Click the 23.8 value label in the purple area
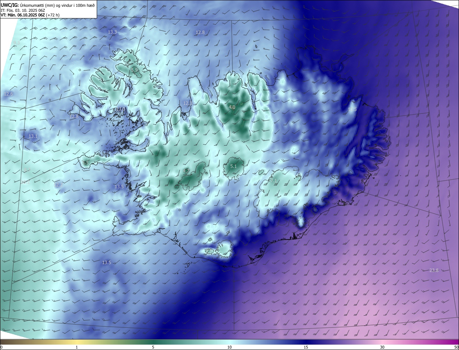This screenshot has height=350, width=459. 434,271
